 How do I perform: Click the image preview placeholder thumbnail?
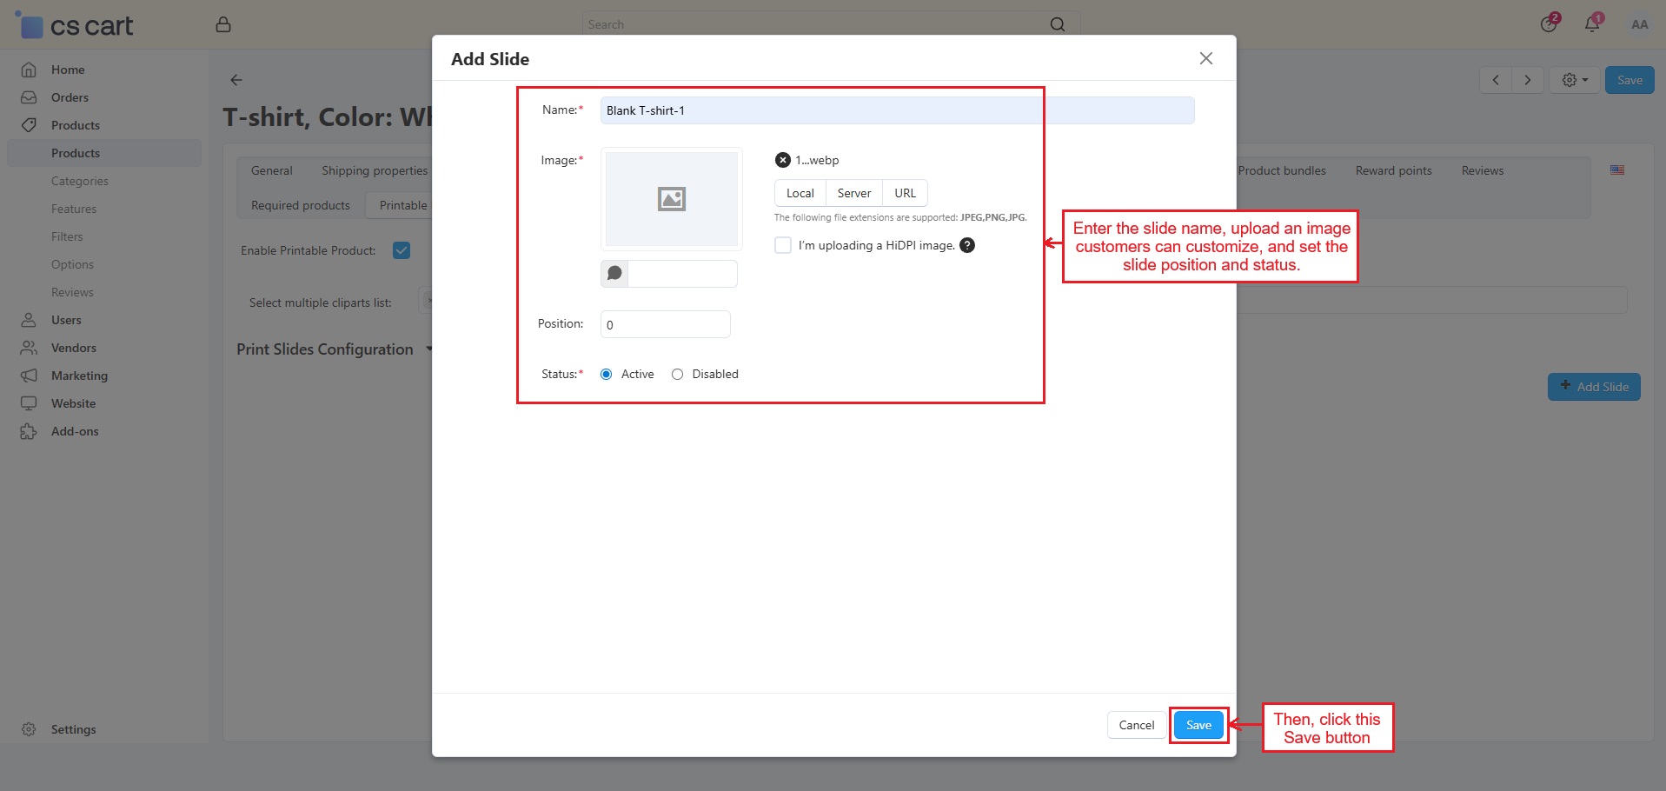pyautogui.click(x=671, y=199)
